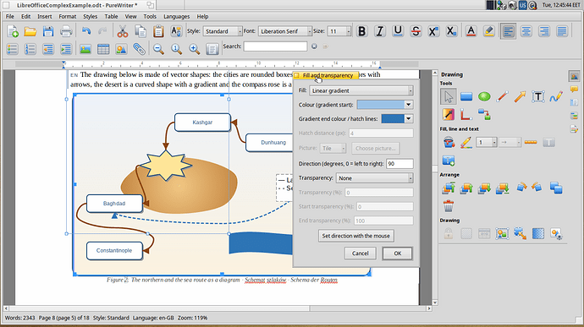
Task: Open the arrow style dropdown
Action: 510,143
